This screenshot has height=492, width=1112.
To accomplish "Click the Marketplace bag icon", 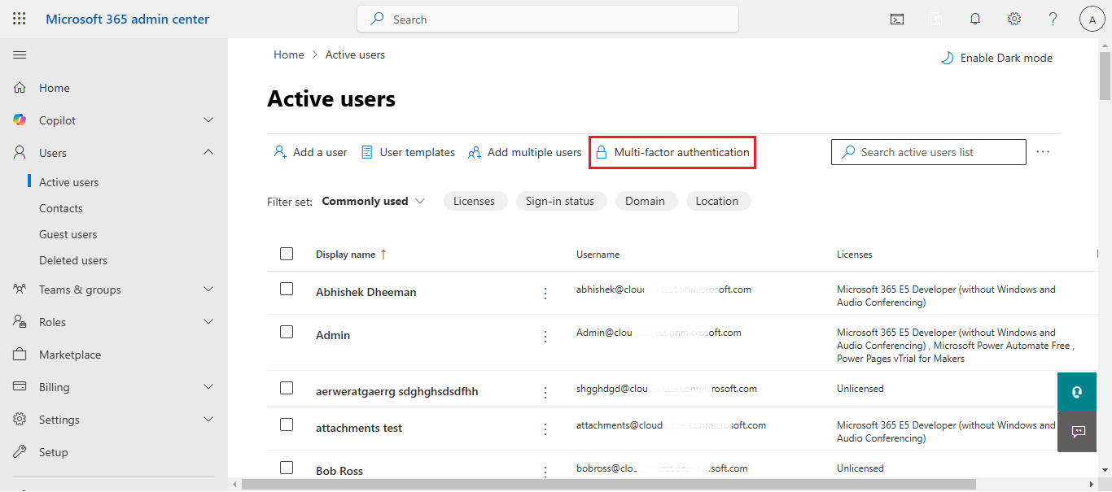I will click(20, 355).
